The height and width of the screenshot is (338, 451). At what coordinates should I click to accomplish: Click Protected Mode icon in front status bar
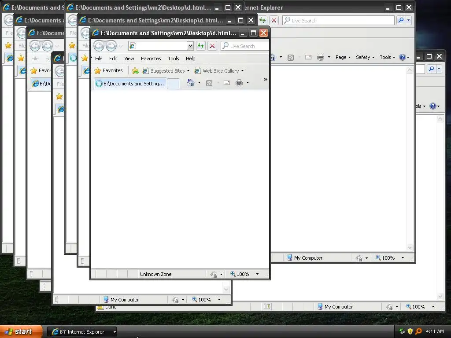point(214,274)
